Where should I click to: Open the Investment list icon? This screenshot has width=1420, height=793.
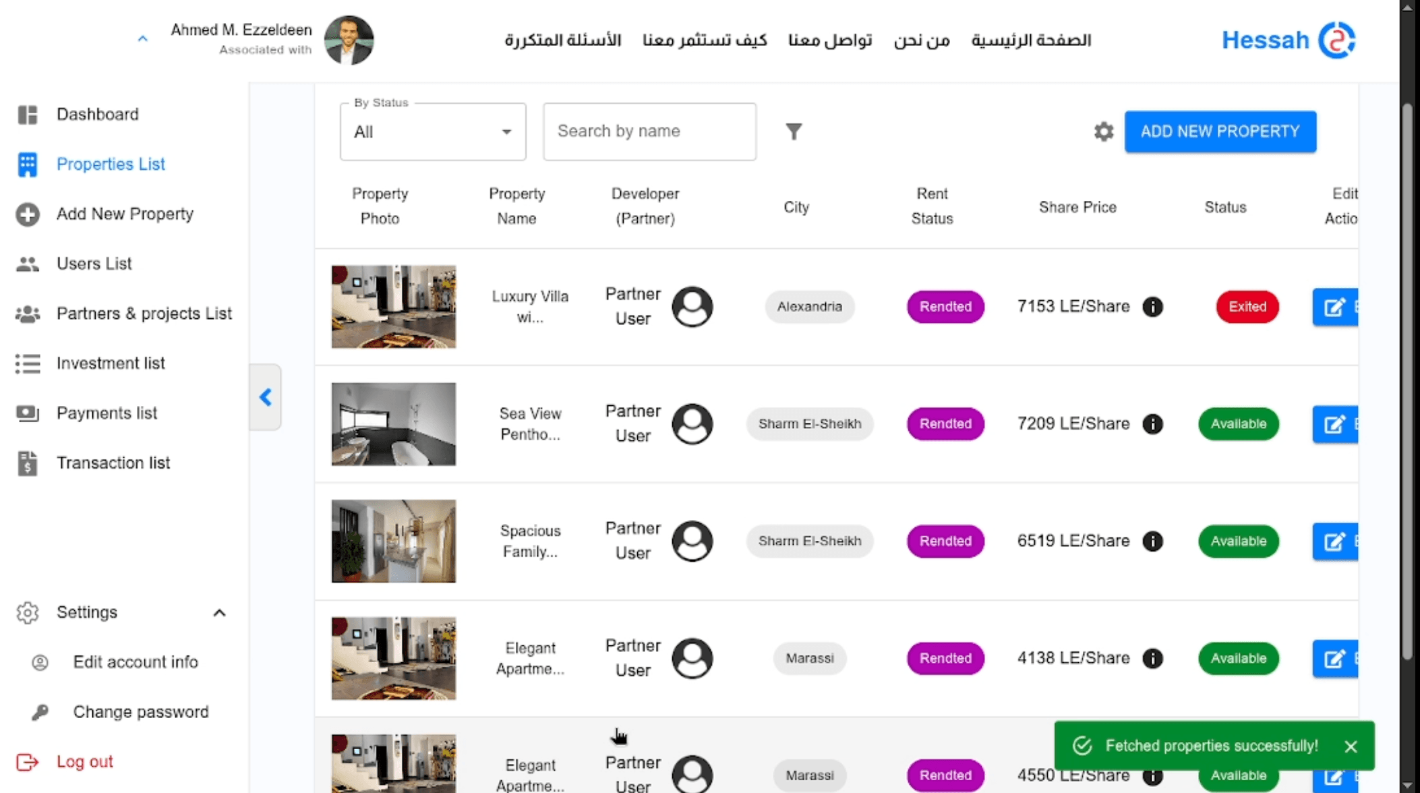pyautogui.click(x=27, y=363)
